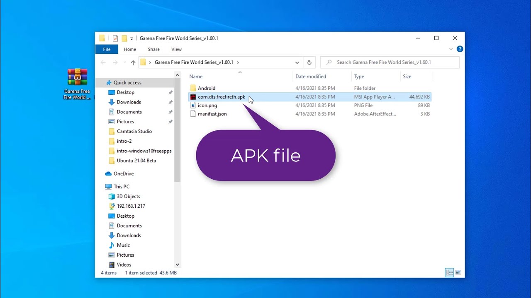
Task: Switch to the Share ribbon tab
Action: (153, 49)
